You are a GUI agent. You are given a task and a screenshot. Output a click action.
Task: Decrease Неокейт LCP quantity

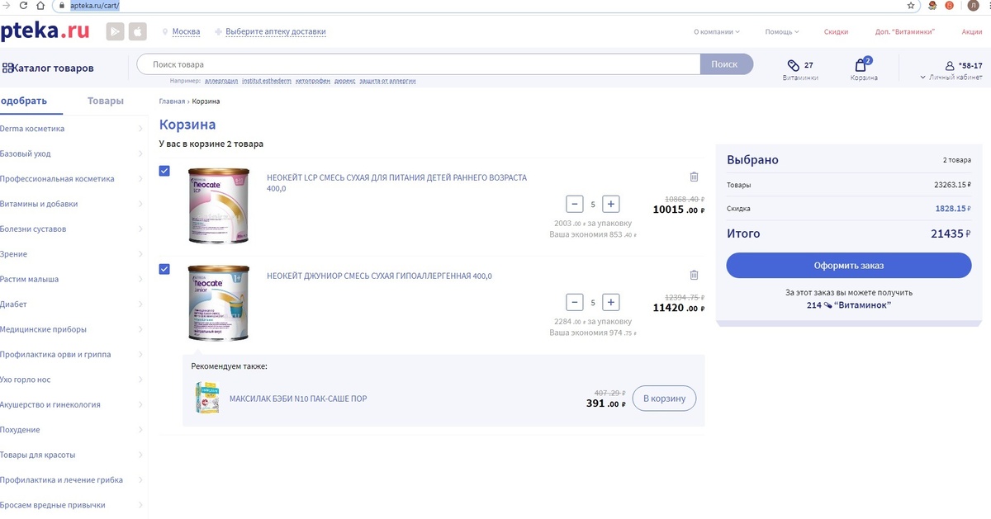[574, 204]
